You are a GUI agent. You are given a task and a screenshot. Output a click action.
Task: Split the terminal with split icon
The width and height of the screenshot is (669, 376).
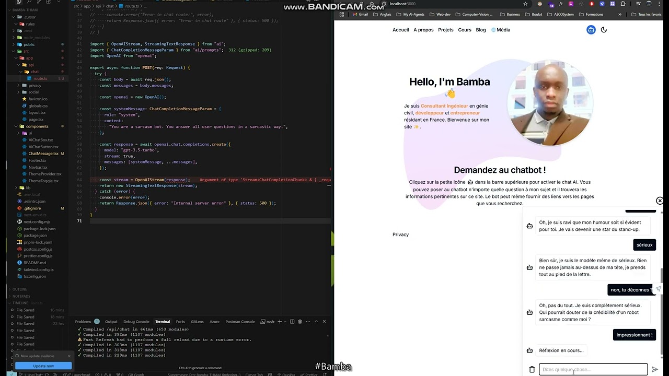(x=292, y=322)
